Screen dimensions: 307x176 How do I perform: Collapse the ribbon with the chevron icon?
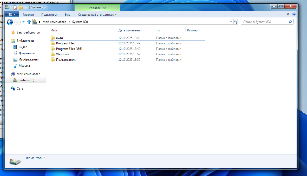tap(288, 14)
